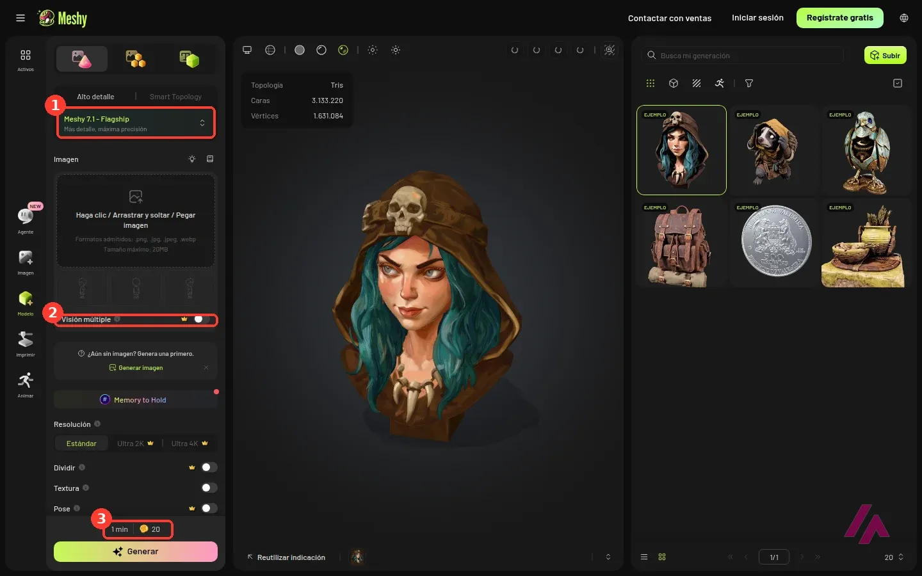922x576 pixels.
Task: Open the 20 items-per-page dropdown
Action: (894, 557)
